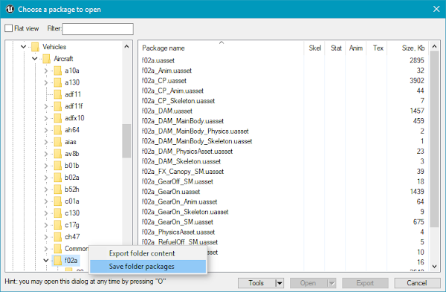Click into the Filter text field
This screenshot has width=446, height=292.
click(98, 29)
